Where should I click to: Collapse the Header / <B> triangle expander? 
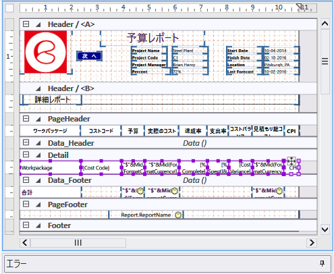[38, 88]
